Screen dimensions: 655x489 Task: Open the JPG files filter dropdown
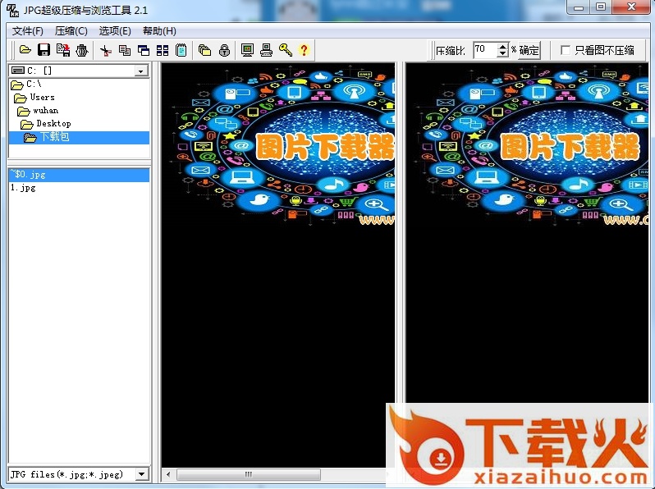tap(140, 474)
